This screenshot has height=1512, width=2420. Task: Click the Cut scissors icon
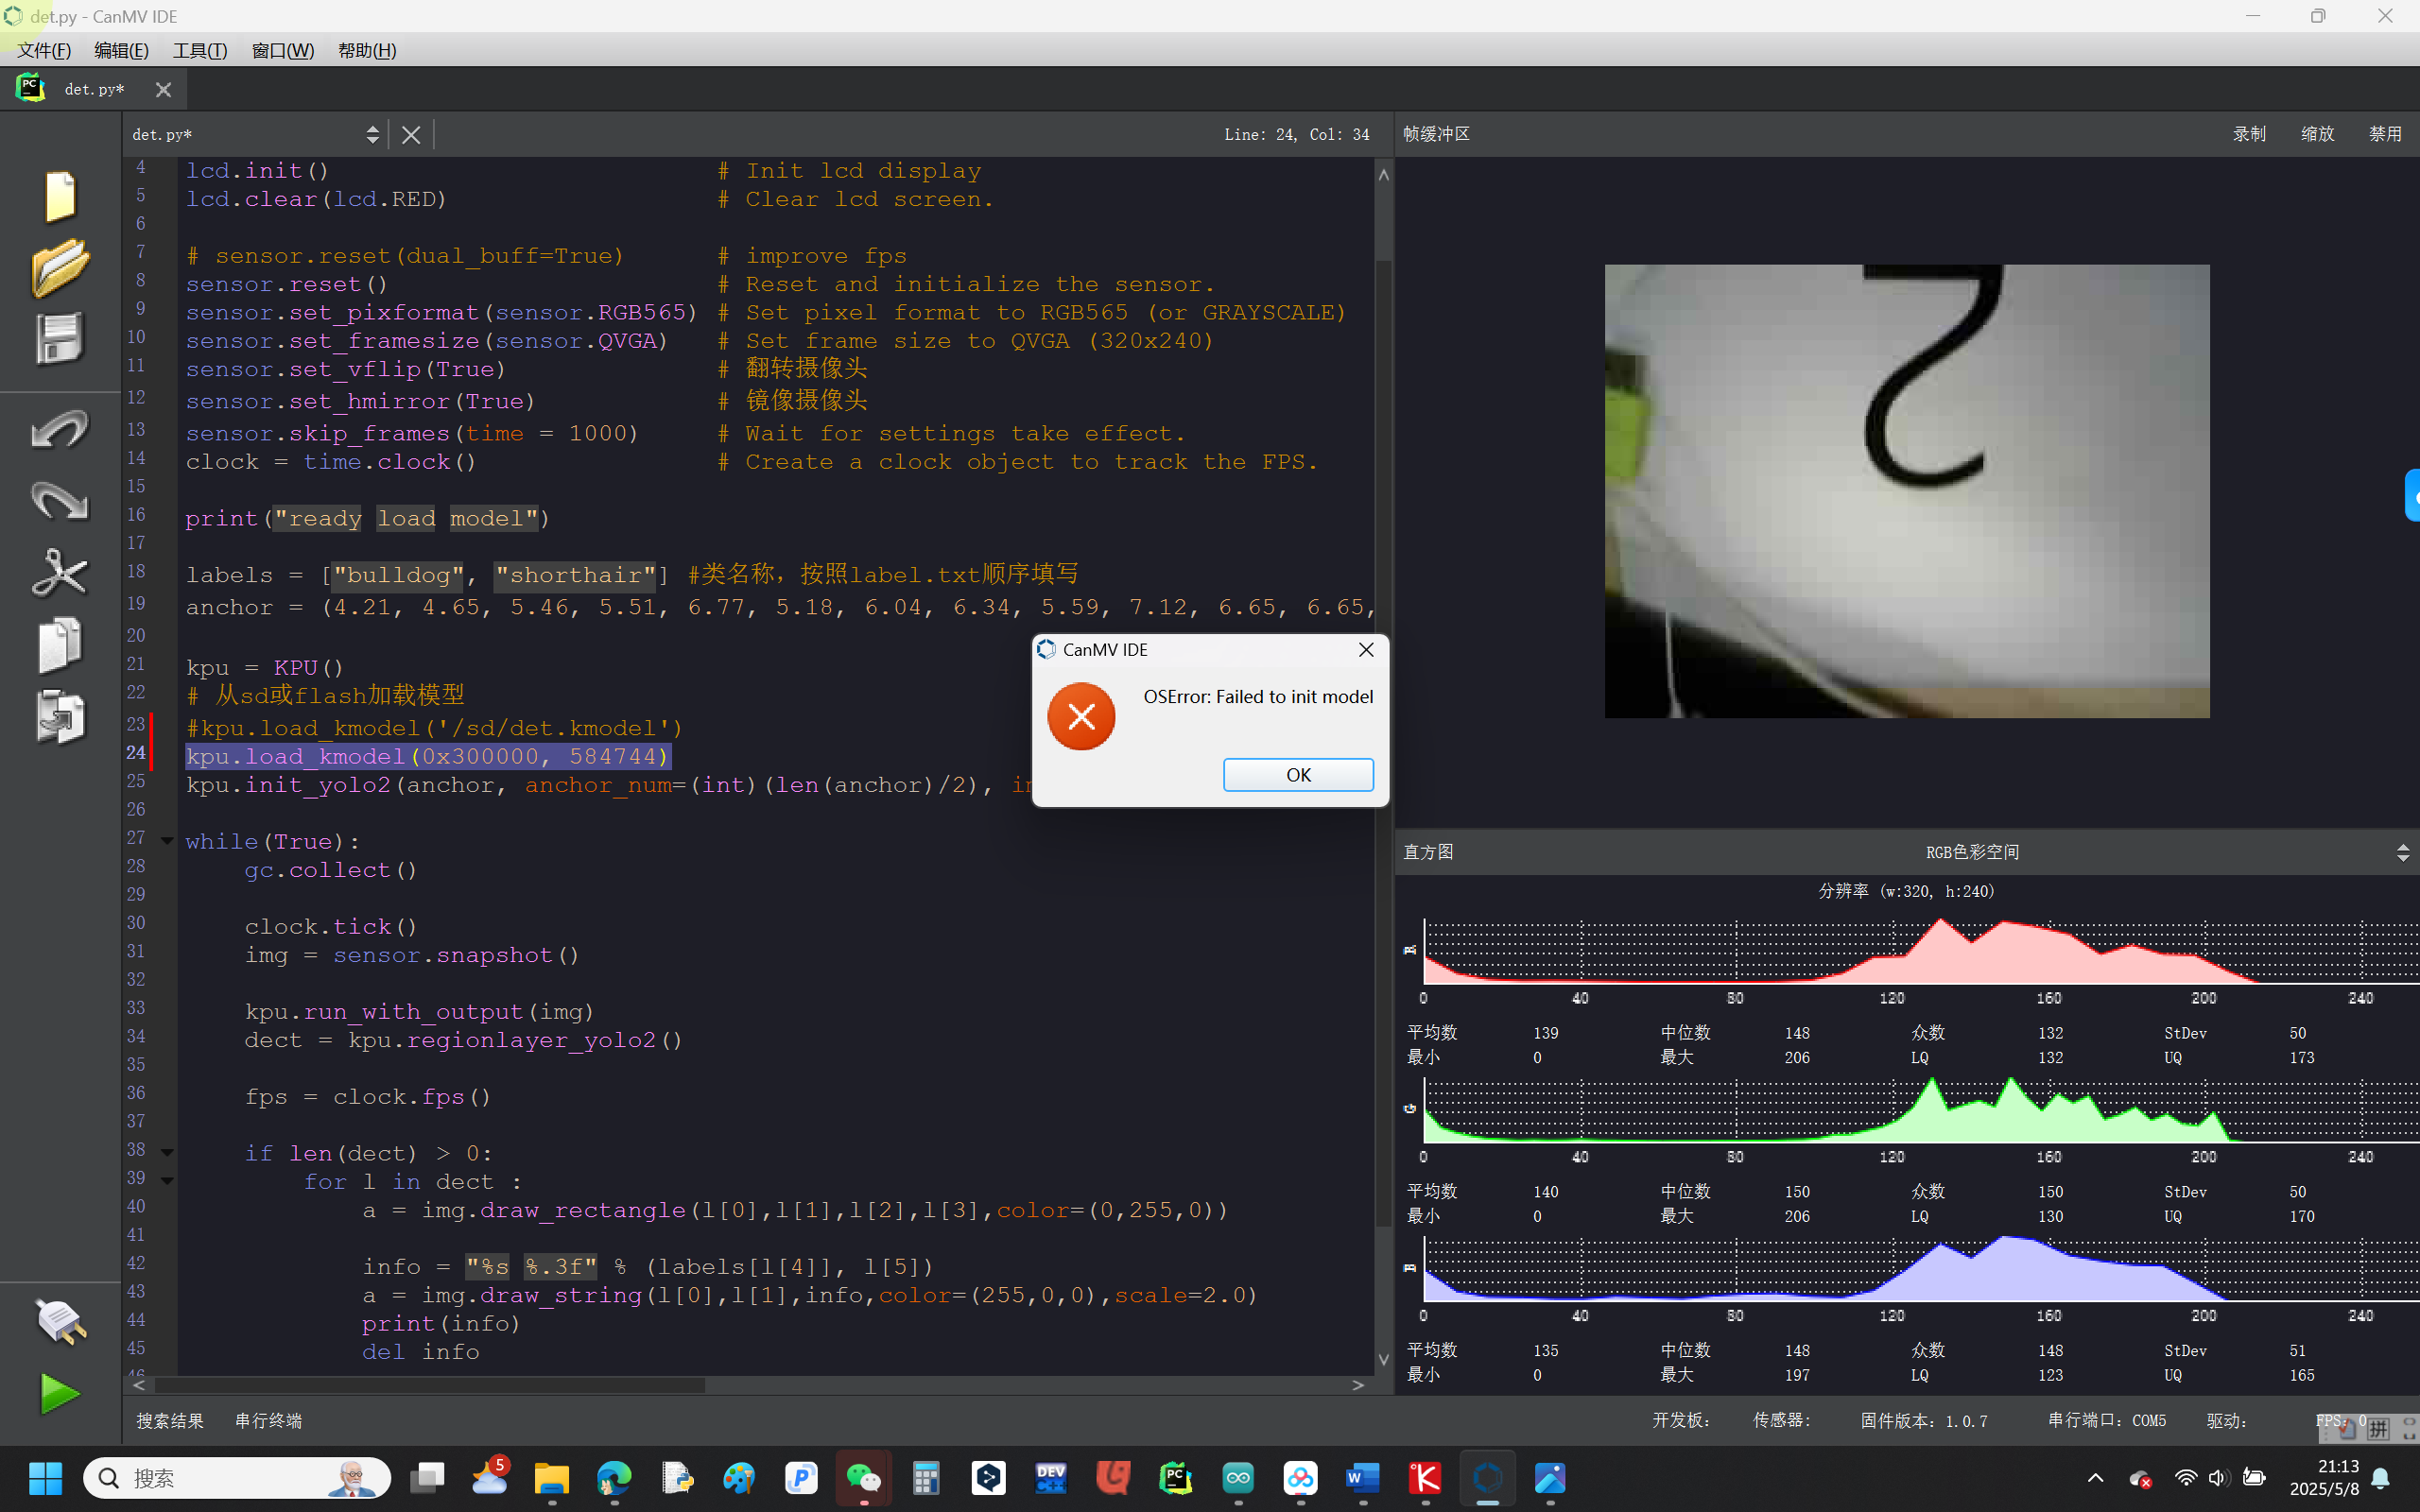[x=60, y=573]
